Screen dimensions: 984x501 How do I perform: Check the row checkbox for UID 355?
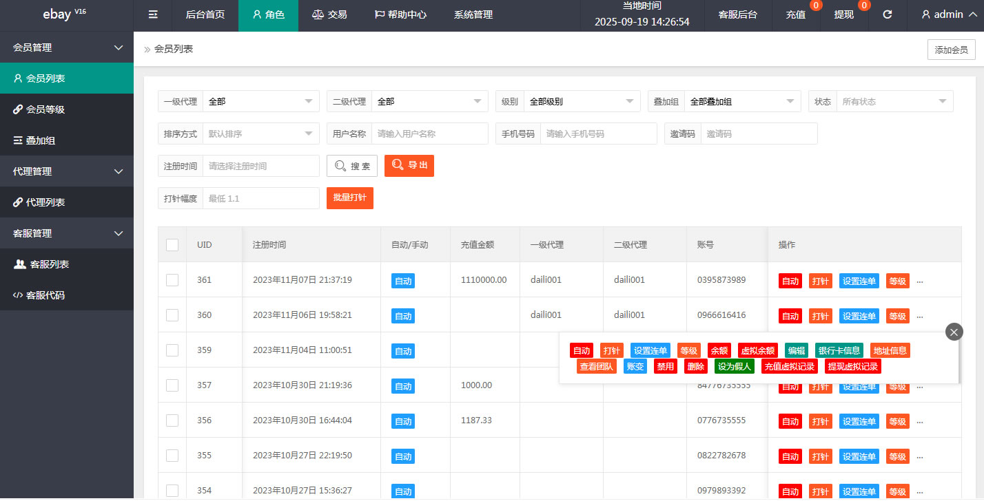pyautogui.click(x=172, y=456)
